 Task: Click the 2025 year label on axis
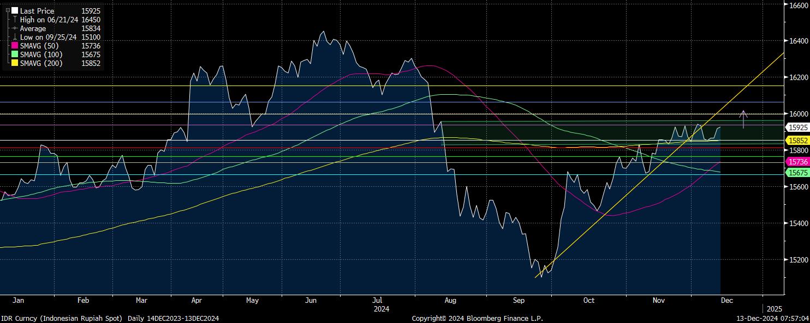tap(774, 309)
